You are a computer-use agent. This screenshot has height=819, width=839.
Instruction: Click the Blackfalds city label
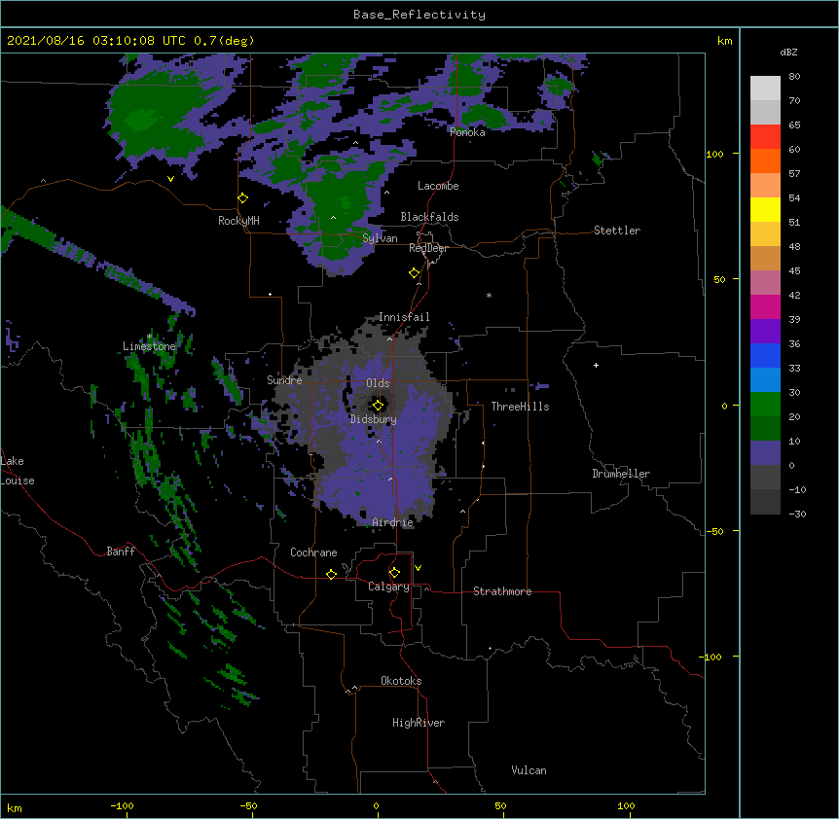[429, 217]
